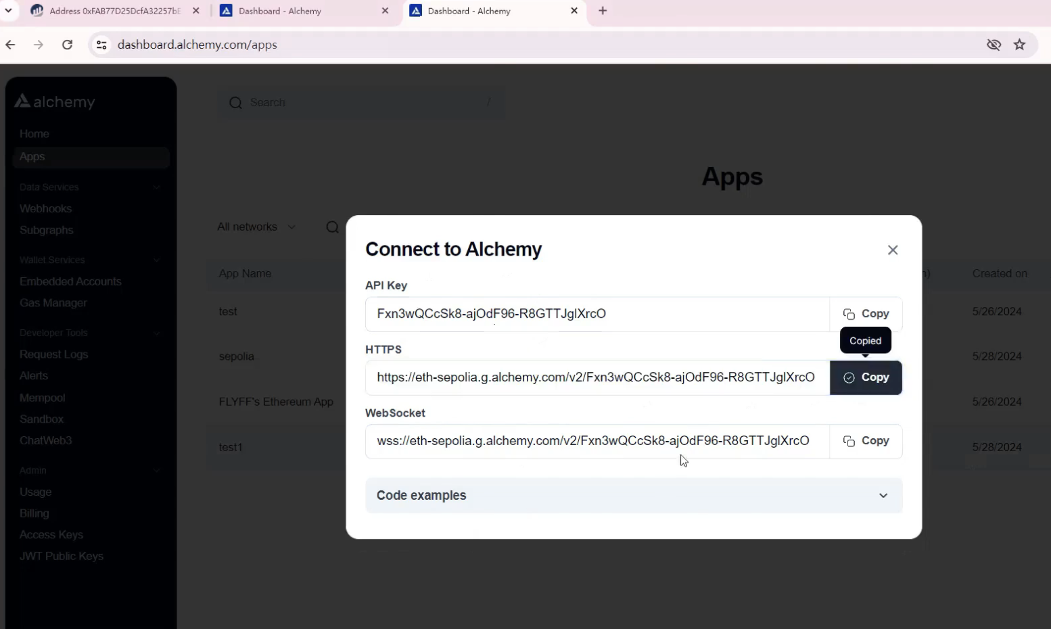Click the Alchemy logo in sidebar
The height and width of the screenshot is (629, 1051).
55,102
